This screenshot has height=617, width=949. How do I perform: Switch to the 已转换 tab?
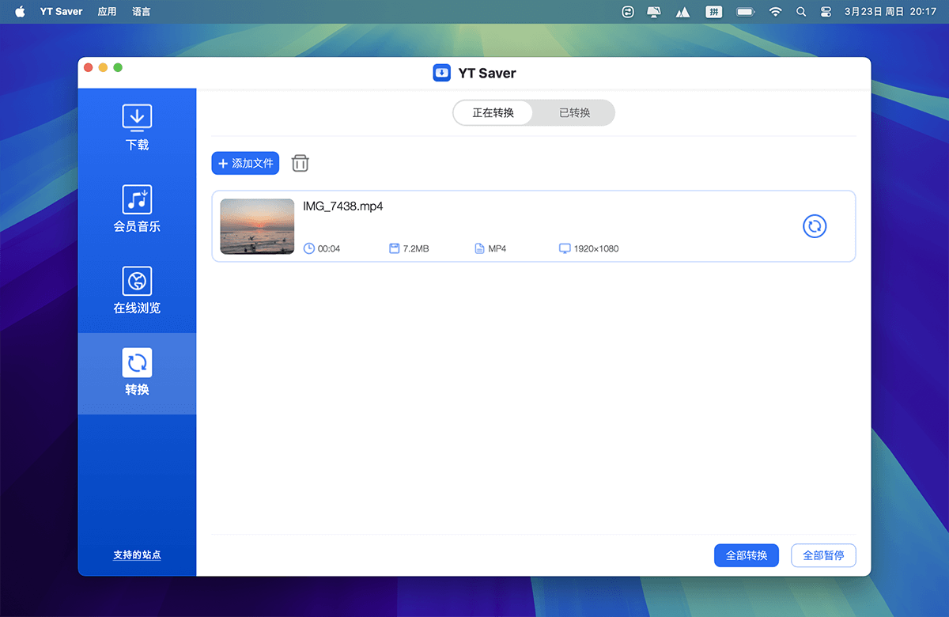(x=575, y=112)
